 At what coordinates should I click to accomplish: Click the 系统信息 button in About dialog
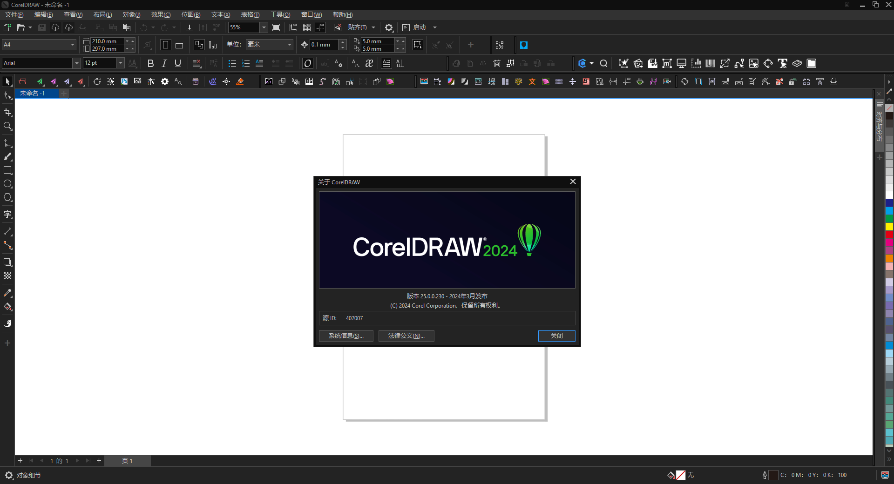(x=346, y=336)
